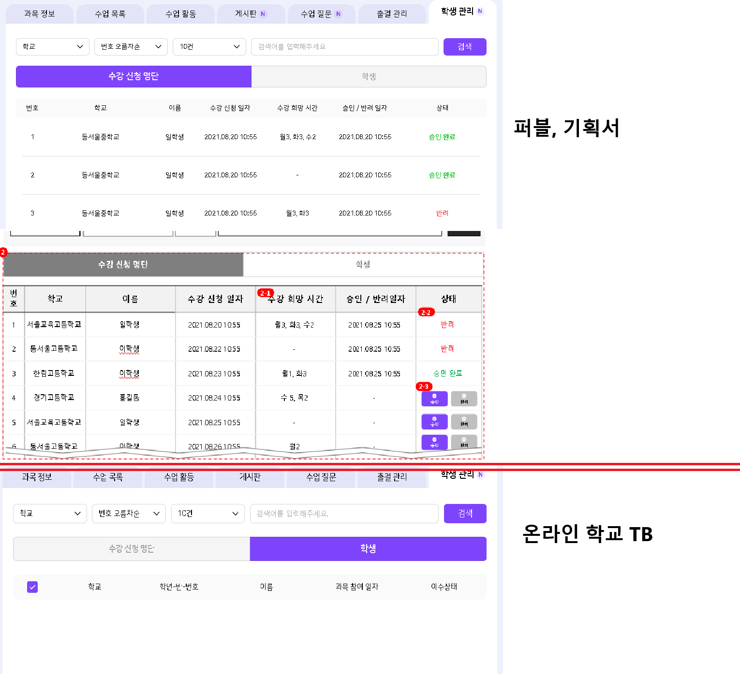The image size is (740, 674).
Task: Toggle the select-all checkbox in student table header
Action: pyautogui.click(x=32, y=587)
